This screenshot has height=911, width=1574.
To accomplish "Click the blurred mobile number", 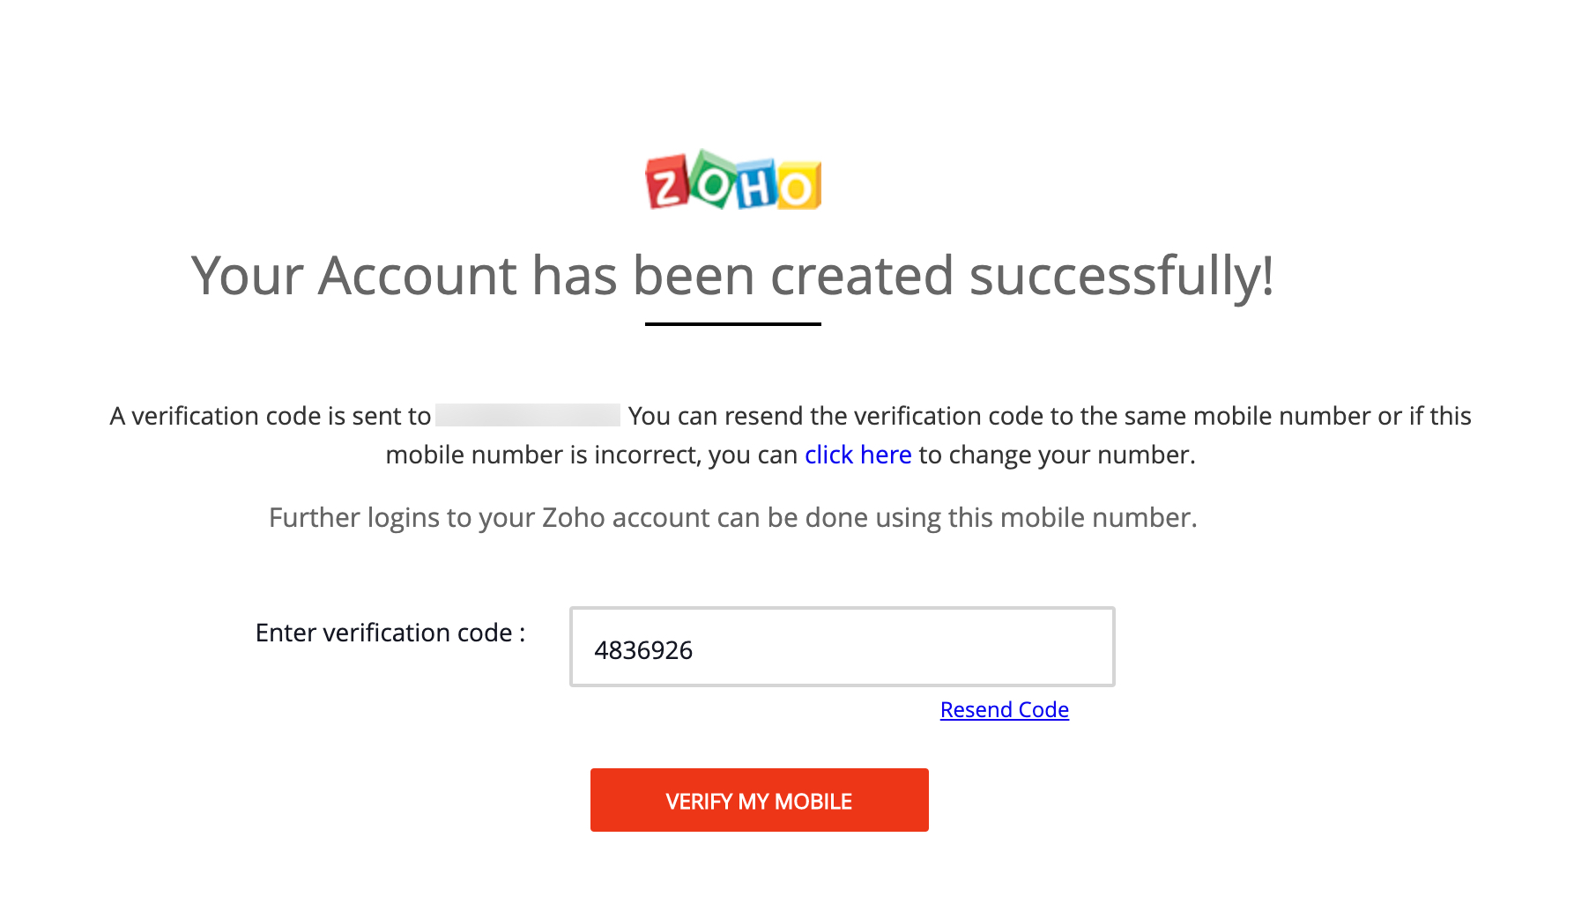I will tap(527, 416).
